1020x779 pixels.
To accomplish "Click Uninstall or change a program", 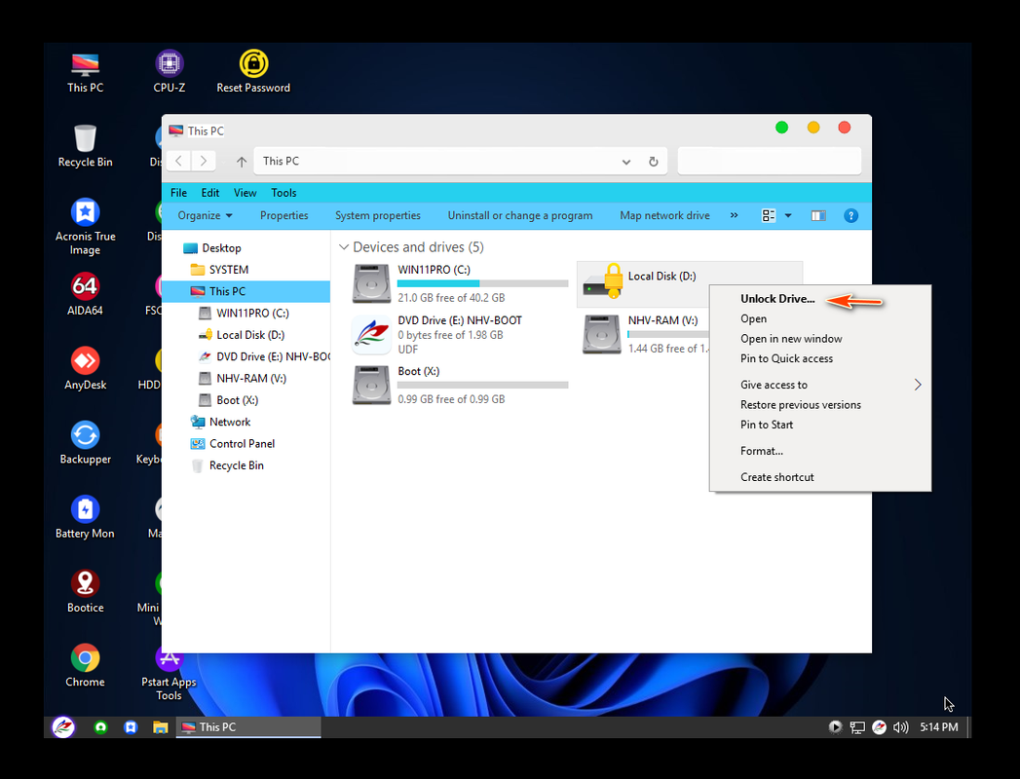I will 520,216.
